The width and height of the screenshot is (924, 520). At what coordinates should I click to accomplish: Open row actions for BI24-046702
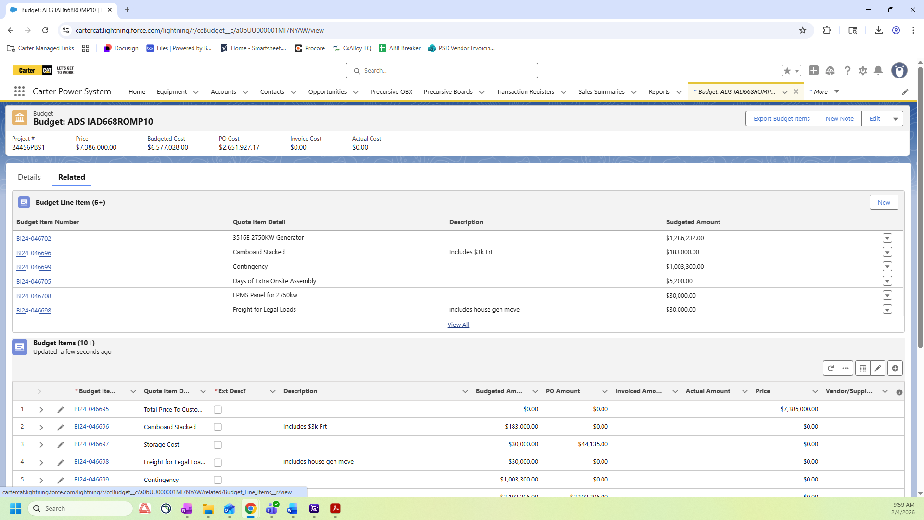pyautogui.click(x=887, y=238)
